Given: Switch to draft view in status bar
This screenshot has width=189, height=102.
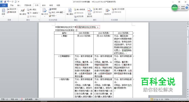Looking at the screenshot, I should pyautogui.click(x=162, y=100).
